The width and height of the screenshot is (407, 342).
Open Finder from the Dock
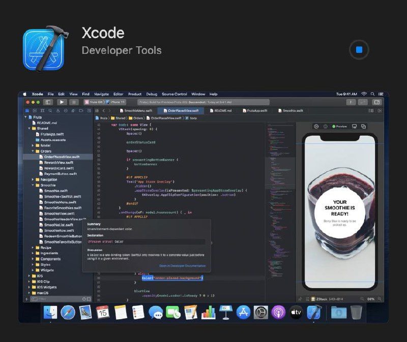50,312
